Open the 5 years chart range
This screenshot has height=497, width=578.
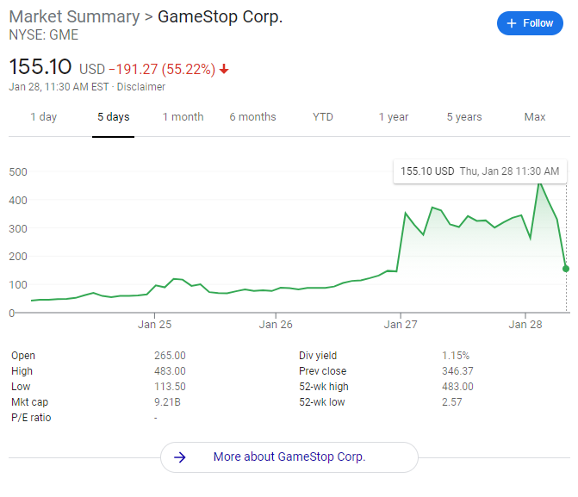pos(464,117)
